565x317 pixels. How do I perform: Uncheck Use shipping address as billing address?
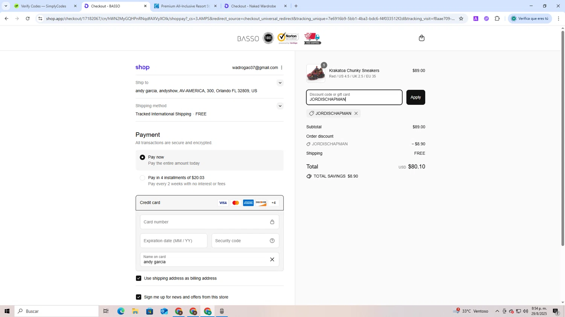pos(139,278)
